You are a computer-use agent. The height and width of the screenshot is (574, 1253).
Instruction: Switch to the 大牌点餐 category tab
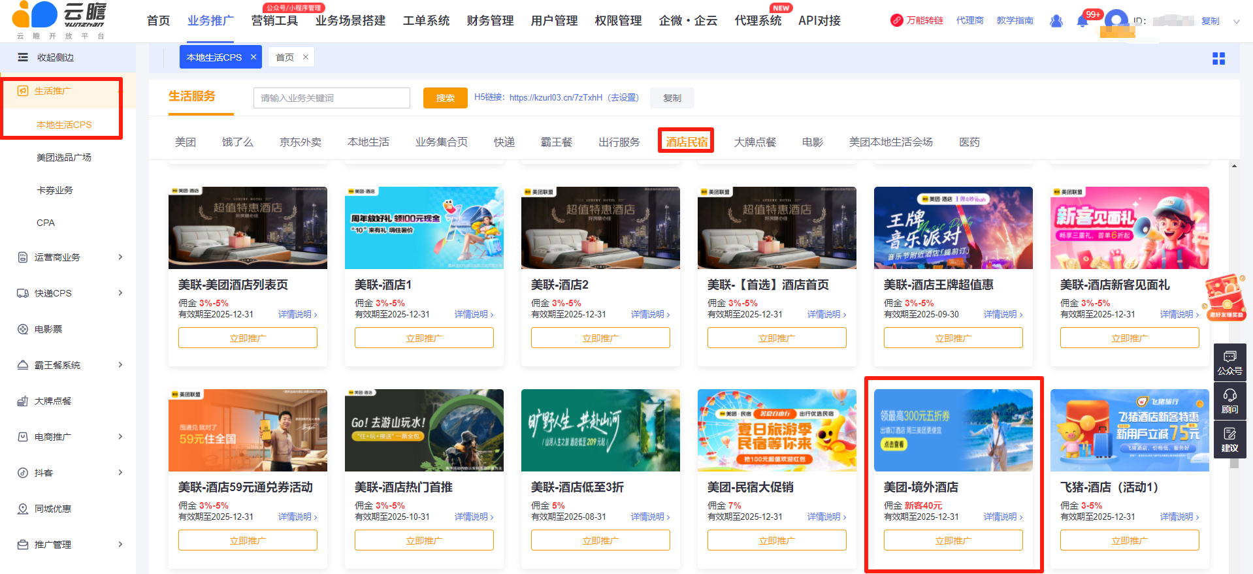point(755,142)
